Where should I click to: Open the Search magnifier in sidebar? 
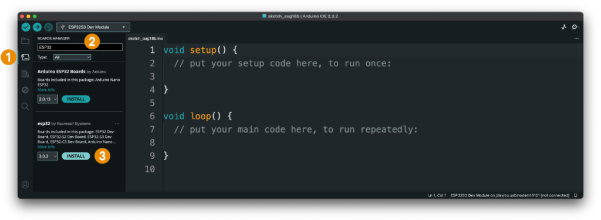(25, 106)
